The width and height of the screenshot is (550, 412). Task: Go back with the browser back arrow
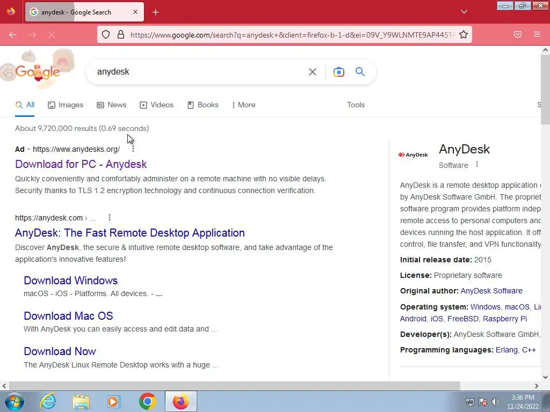click(13, 35)
